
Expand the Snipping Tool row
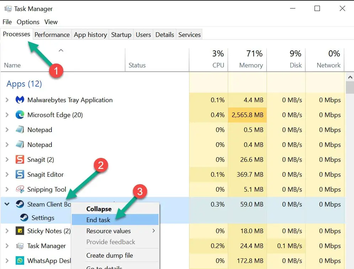point(7,189)
